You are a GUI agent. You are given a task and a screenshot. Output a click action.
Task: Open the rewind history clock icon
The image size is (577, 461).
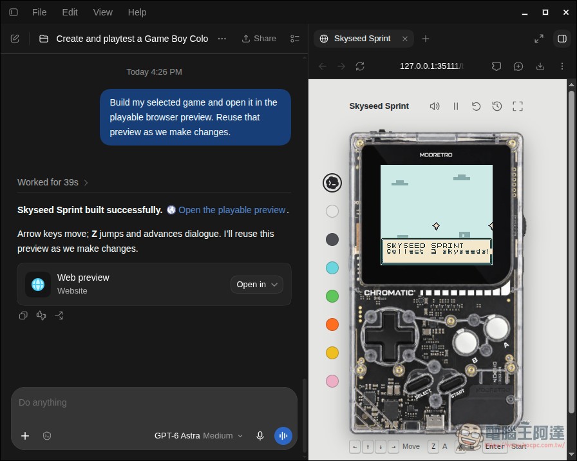tap(497, 106)
